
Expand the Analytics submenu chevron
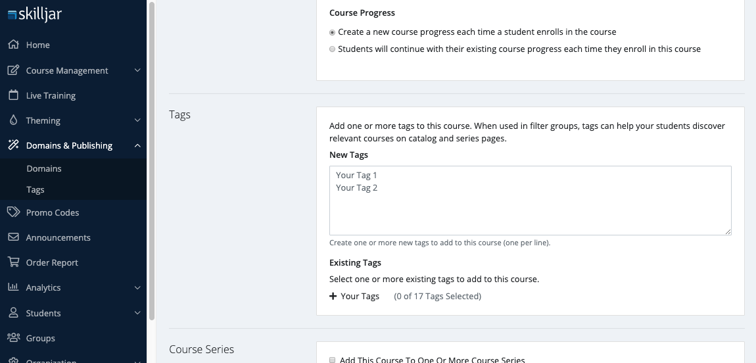coord(137,287)
